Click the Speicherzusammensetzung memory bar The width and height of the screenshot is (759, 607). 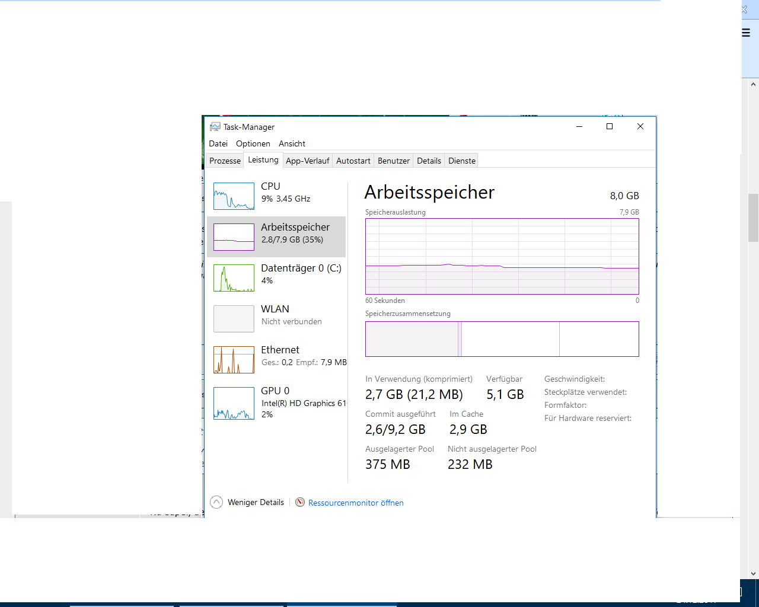pos(502,339)
